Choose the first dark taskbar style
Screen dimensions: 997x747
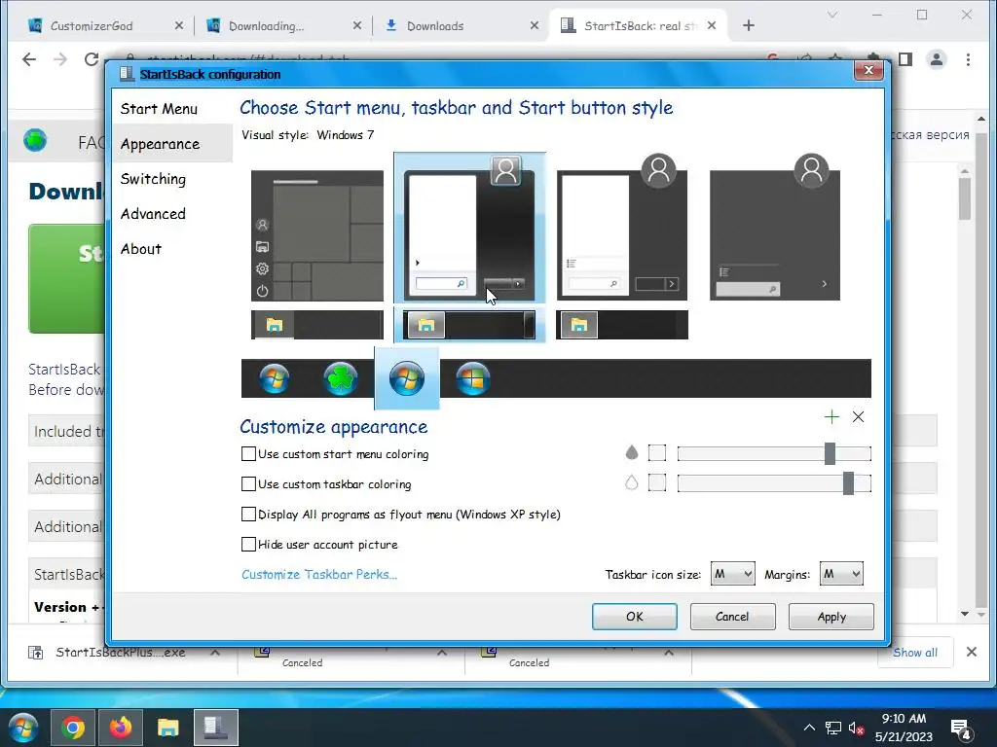[317, 325]
